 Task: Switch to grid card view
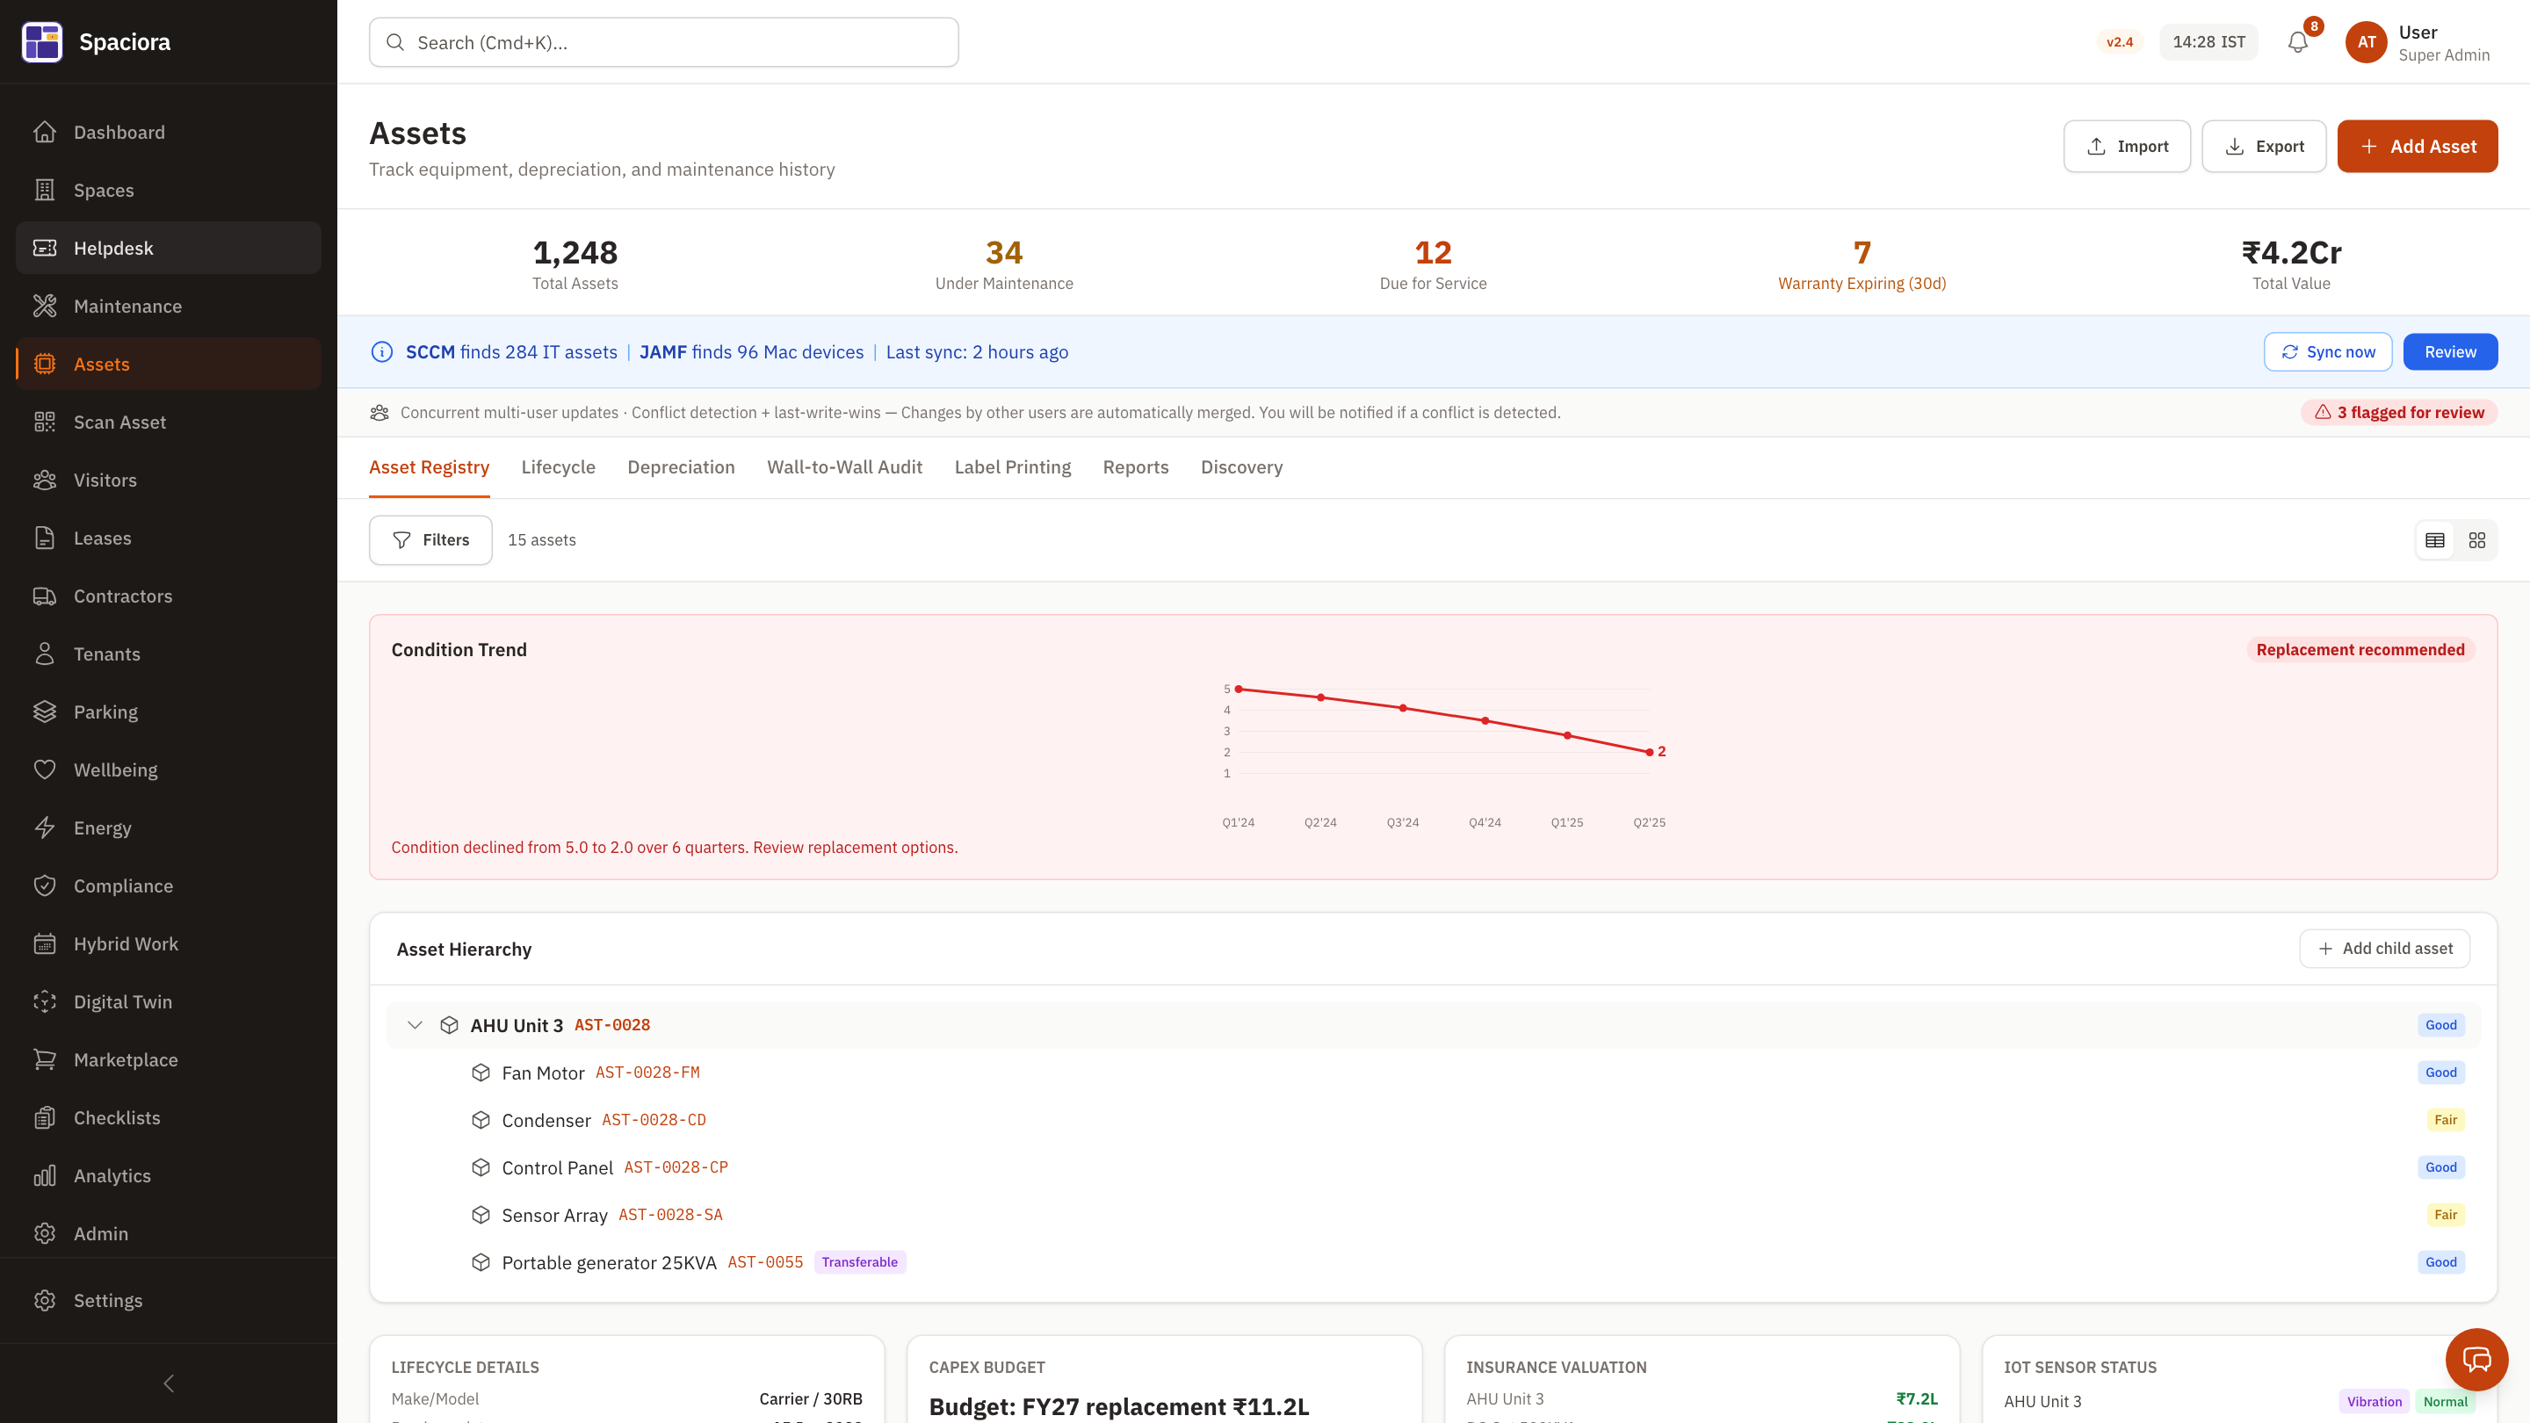(x=2477, y=540)
